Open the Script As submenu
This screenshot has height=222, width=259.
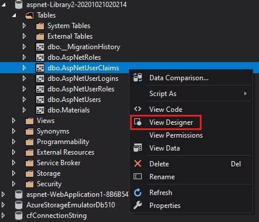191,94
